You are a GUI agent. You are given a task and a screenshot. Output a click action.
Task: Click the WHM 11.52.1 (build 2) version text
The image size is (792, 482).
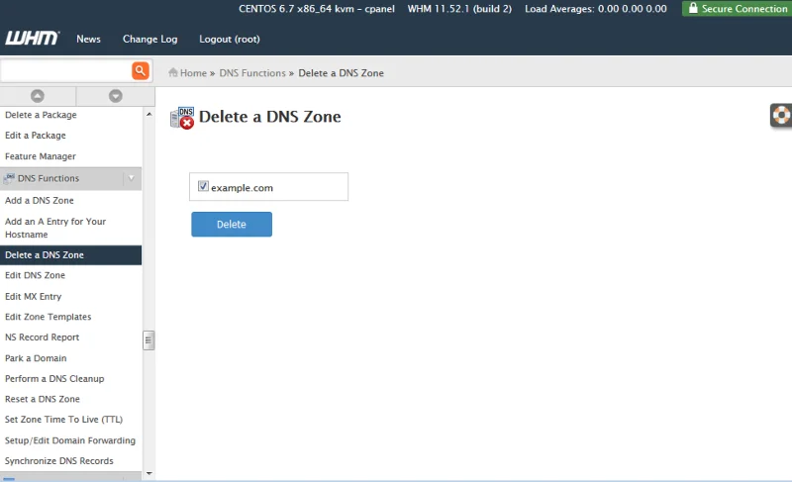point(459,9)
